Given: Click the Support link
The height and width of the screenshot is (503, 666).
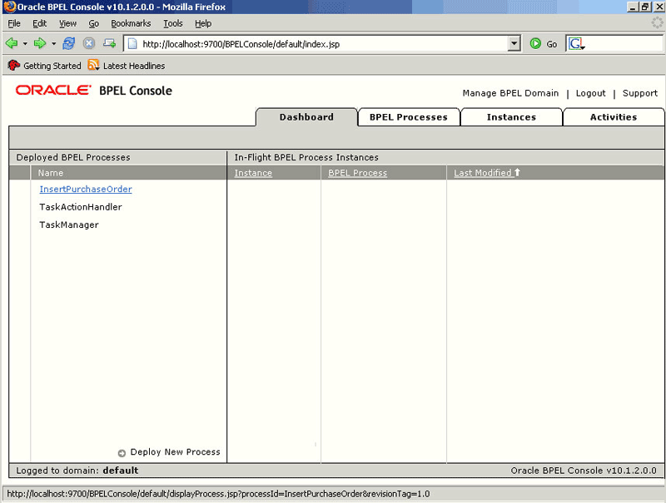Looking at the screenshot, I should point(639,93).
